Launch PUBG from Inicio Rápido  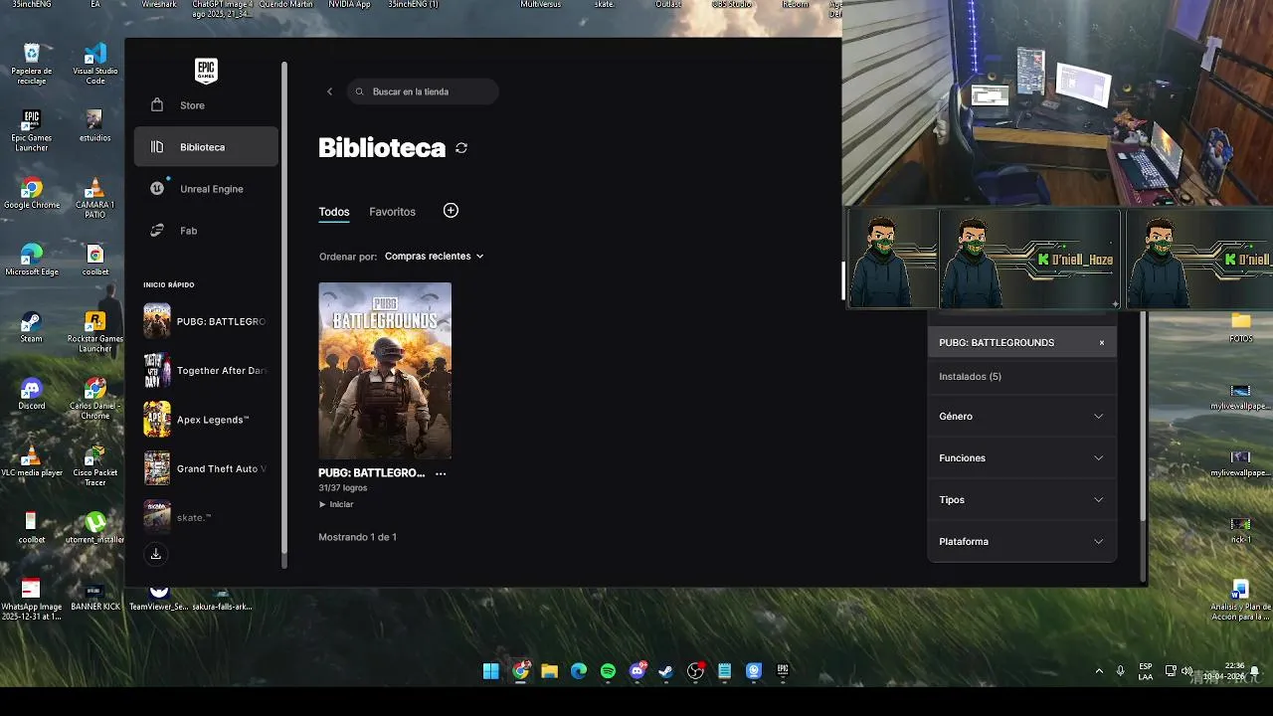[x=206, y=321]
